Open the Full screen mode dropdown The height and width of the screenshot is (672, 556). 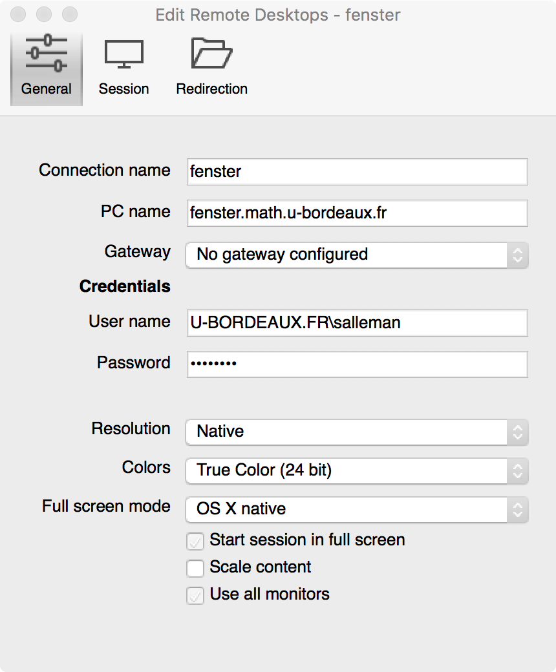(x=357, y=510)
